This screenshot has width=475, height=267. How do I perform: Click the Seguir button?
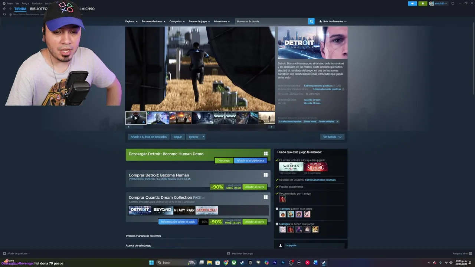pyautogui.click(x=178, y=137)
